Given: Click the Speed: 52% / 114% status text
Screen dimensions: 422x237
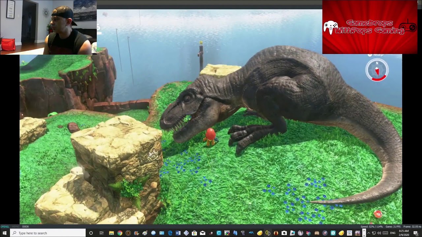Looking at the screenshot, I should (x=372, y=226).
